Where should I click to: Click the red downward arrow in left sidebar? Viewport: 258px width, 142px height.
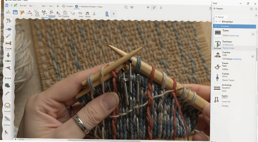(8, 55)
